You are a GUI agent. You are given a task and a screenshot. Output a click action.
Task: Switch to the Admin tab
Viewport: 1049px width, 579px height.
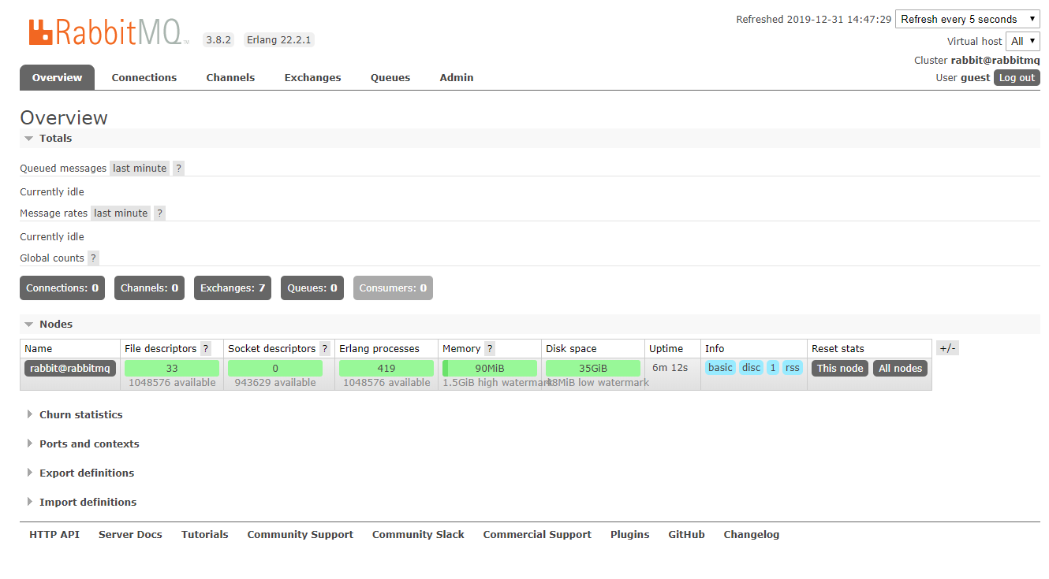[x=457, y=77]
